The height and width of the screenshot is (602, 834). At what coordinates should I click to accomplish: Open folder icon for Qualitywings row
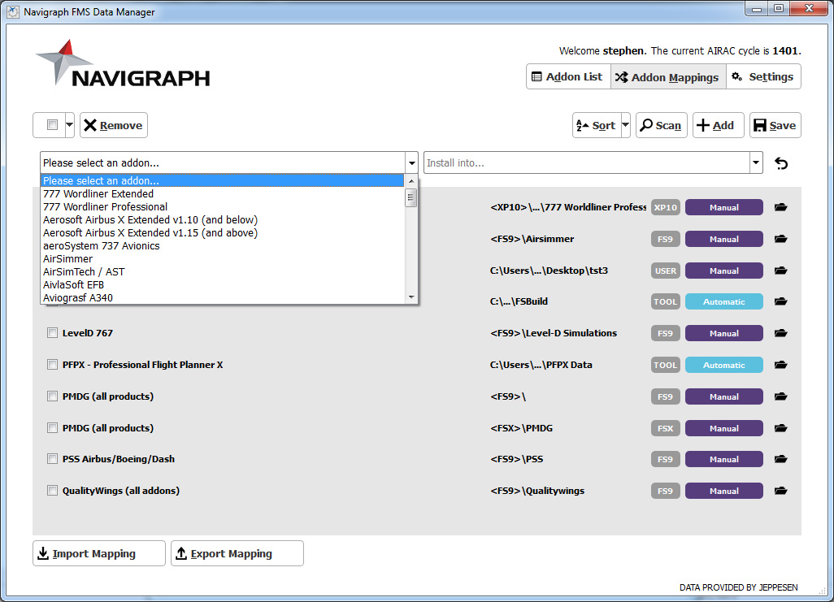click(x=781, y=491)
